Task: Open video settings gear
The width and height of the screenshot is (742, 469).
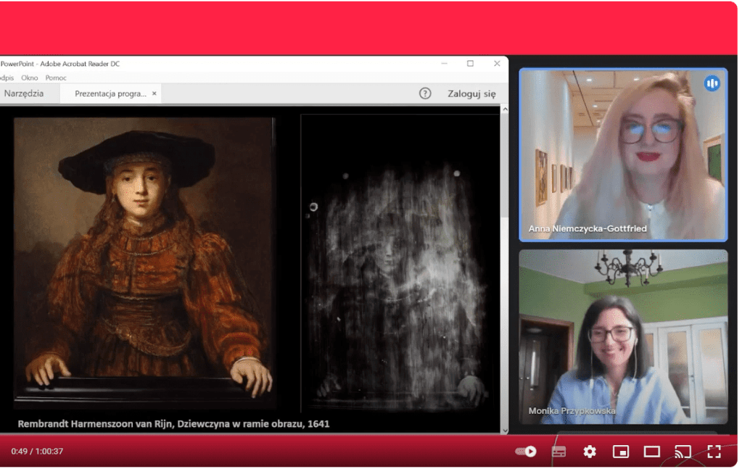Action: [590, 452]
